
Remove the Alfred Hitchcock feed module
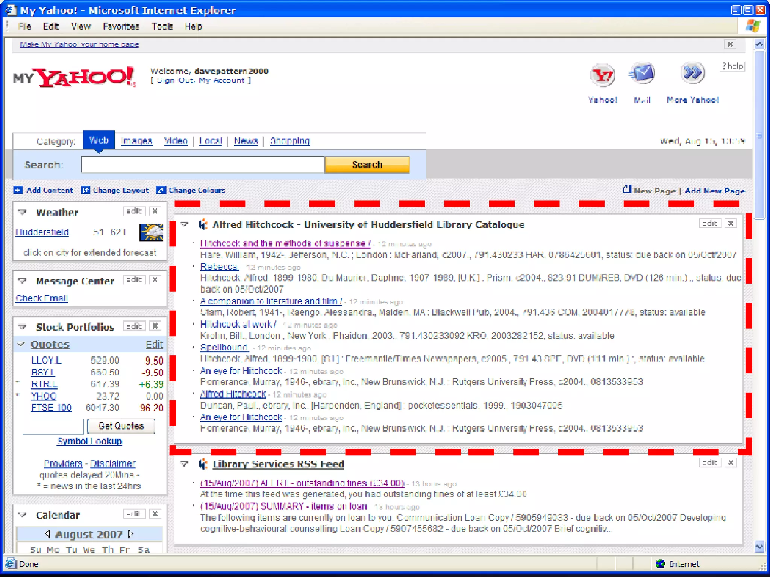(x=731, y=224)
